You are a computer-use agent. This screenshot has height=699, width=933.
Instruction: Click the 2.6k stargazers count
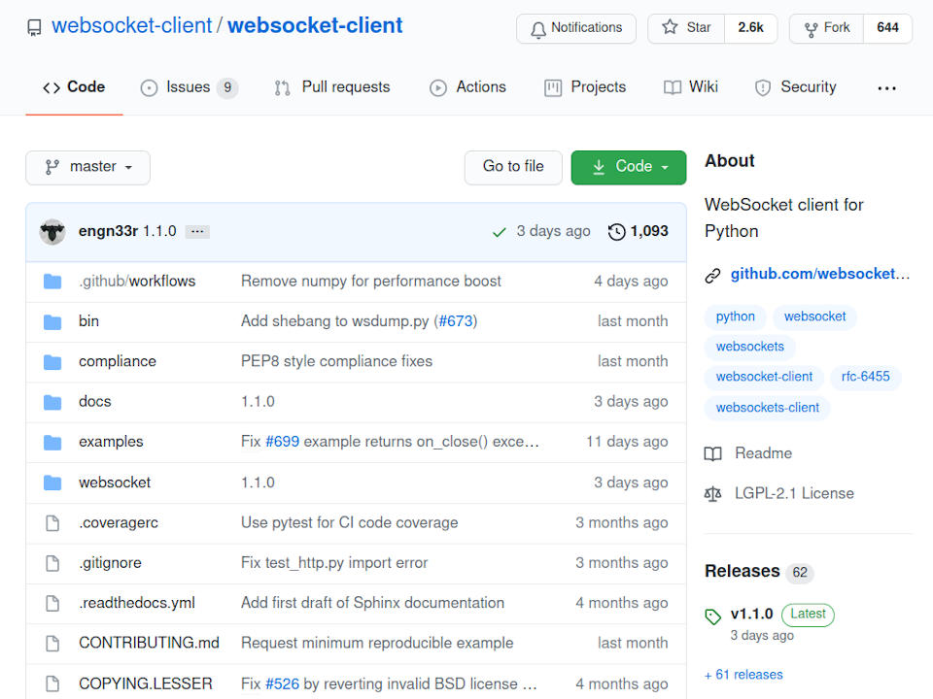750,28
